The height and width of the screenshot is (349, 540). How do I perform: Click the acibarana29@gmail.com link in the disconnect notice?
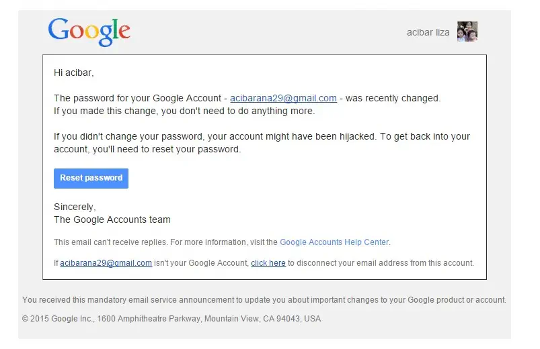tap(106, 263)
